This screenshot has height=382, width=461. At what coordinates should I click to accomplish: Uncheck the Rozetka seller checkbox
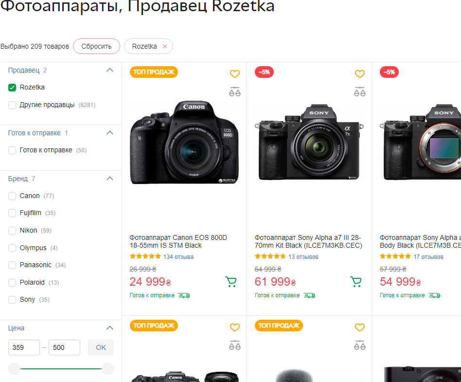pos(13,88)
